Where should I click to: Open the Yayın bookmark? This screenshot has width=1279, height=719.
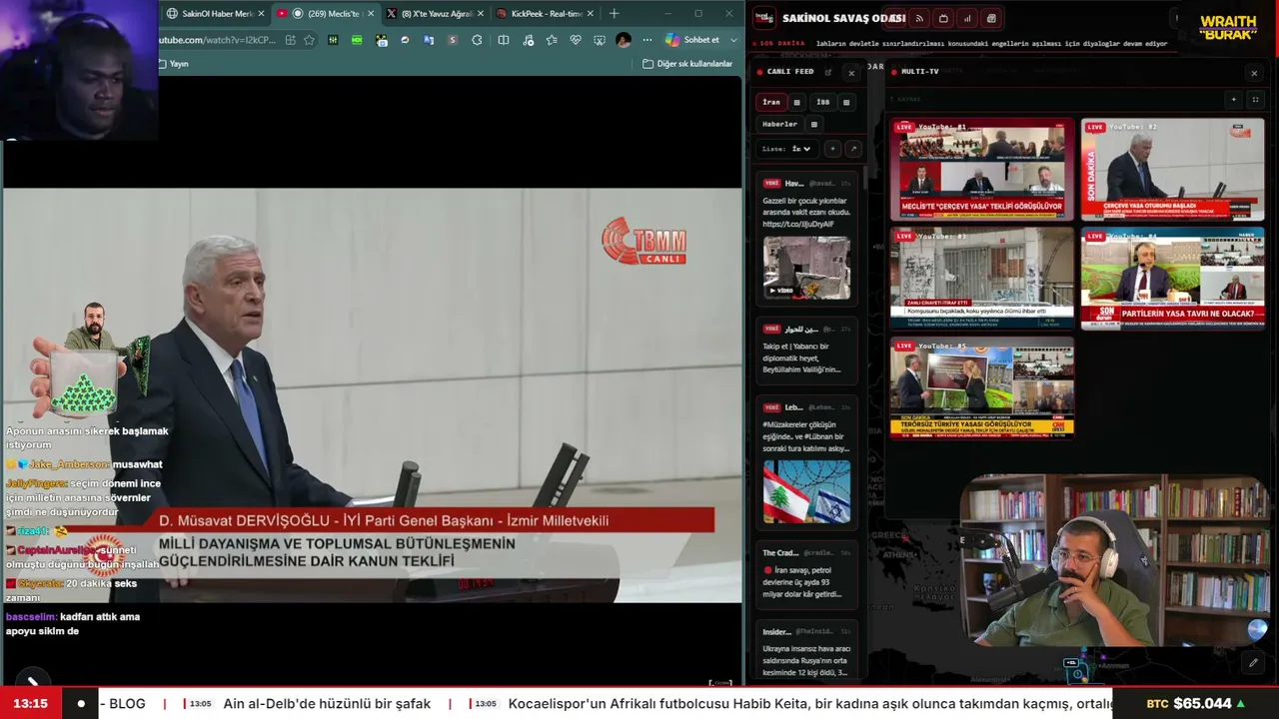[173, 64]
